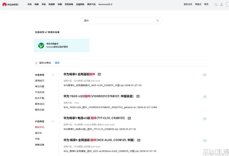
Task: Go to HarmonyOS 2 page
Action: point(105,4)
